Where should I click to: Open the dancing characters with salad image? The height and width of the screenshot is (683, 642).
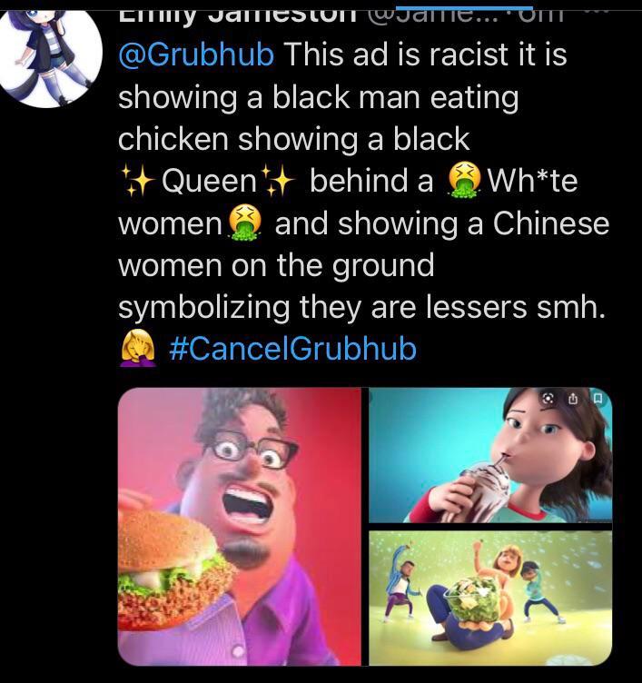coord(490,598)
